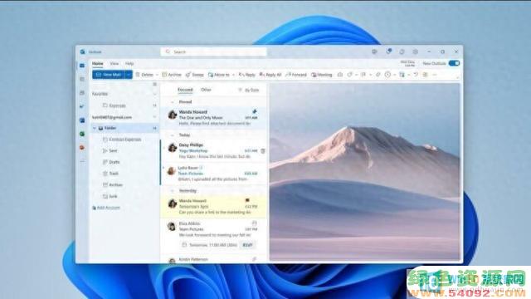Open the settings gear in the title bar
The width and height of the screenshot is (531, 299).
[x=415, y=51]
